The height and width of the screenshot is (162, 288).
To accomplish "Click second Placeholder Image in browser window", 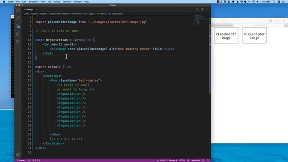I will tap(254, 35).
